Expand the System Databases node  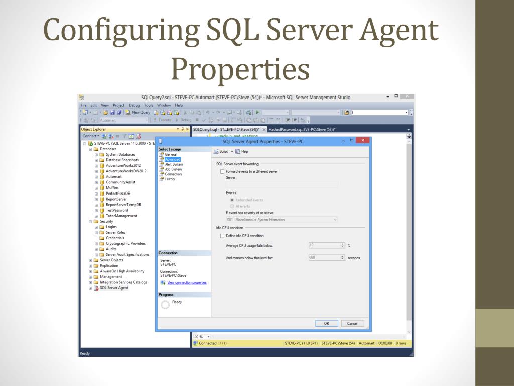click(96, 155)
